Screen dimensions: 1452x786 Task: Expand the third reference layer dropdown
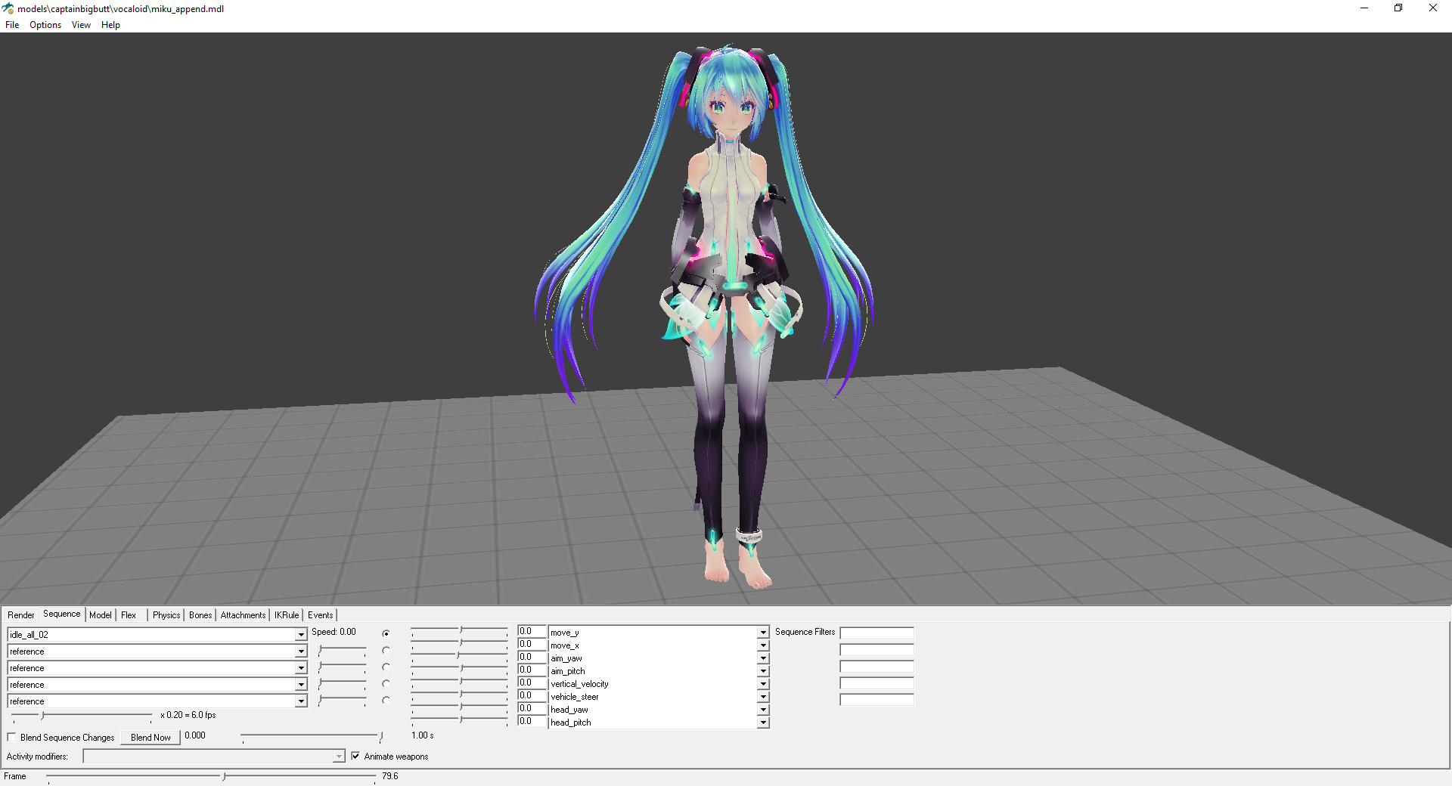(x=301, y=685)
